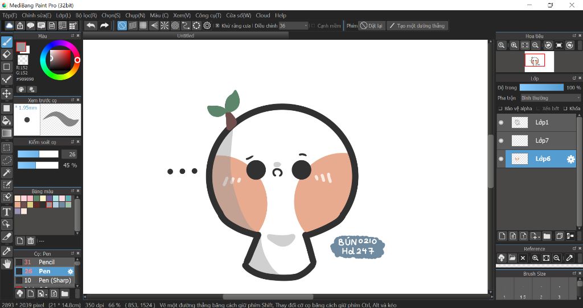Open the cloud icon in top toolbar
This screenshot has width=583, height=308.
9,26
